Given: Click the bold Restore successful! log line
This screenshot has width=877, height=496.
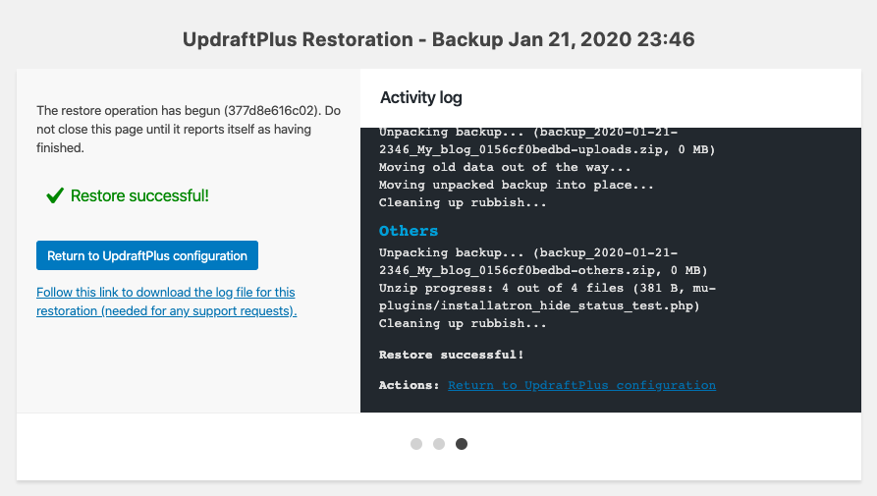Looking at the screenshot, I should [x=451, y=355].
